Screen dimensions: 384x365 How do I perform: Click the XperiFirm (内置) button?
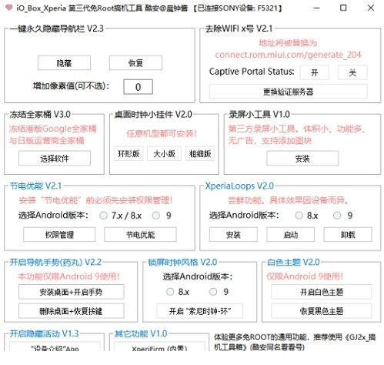point(159,347)
